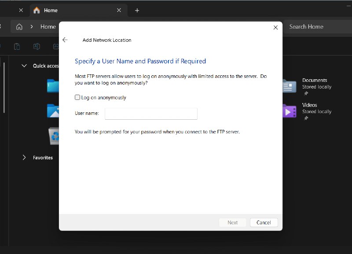Collapse the Quick access section
This screenshot has height=254, width=352.
(x=24, y=66)
